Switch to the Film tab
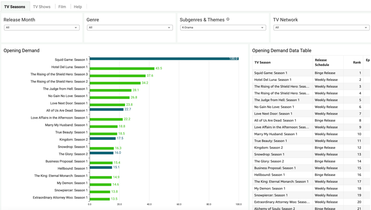The height and width of the screenshot is (210, 371). tap(62, 7)
